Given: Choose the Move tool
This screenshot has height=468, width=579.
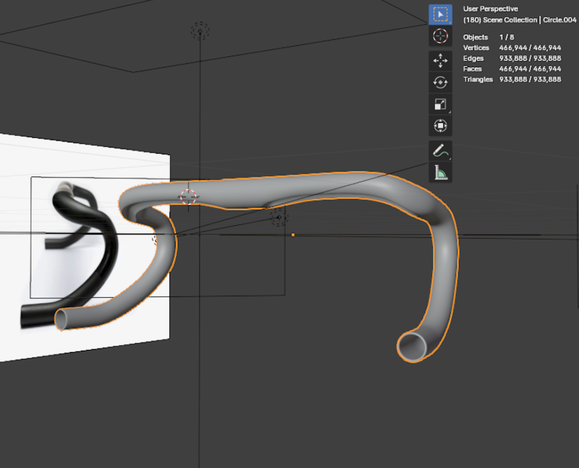Looking at the screenshot, I should [440, 61].
